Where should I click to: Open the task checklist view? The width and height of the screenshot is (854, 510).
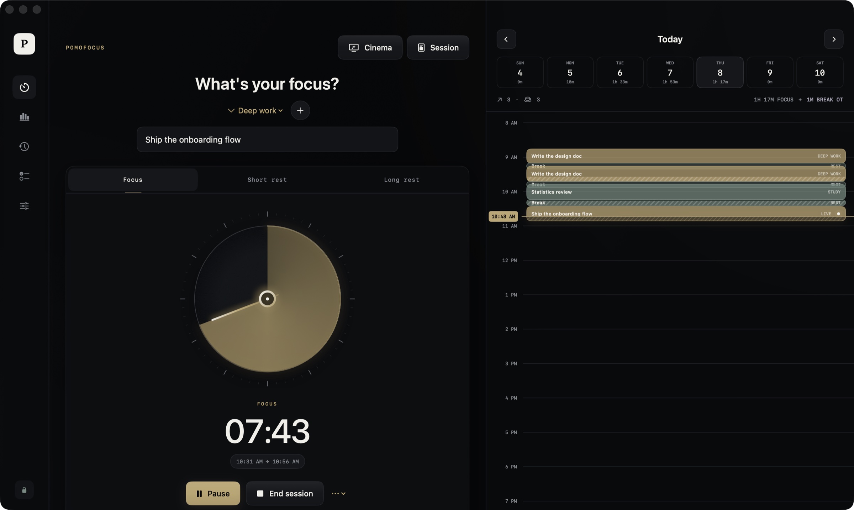point(24,176)
